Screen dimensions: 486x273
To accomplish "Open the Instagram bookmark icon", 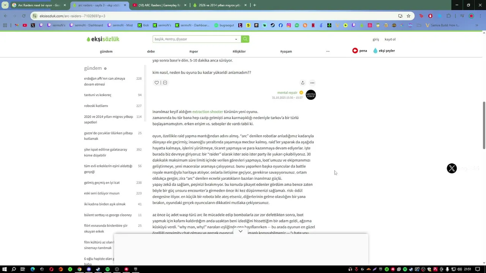I will (289, 25).
